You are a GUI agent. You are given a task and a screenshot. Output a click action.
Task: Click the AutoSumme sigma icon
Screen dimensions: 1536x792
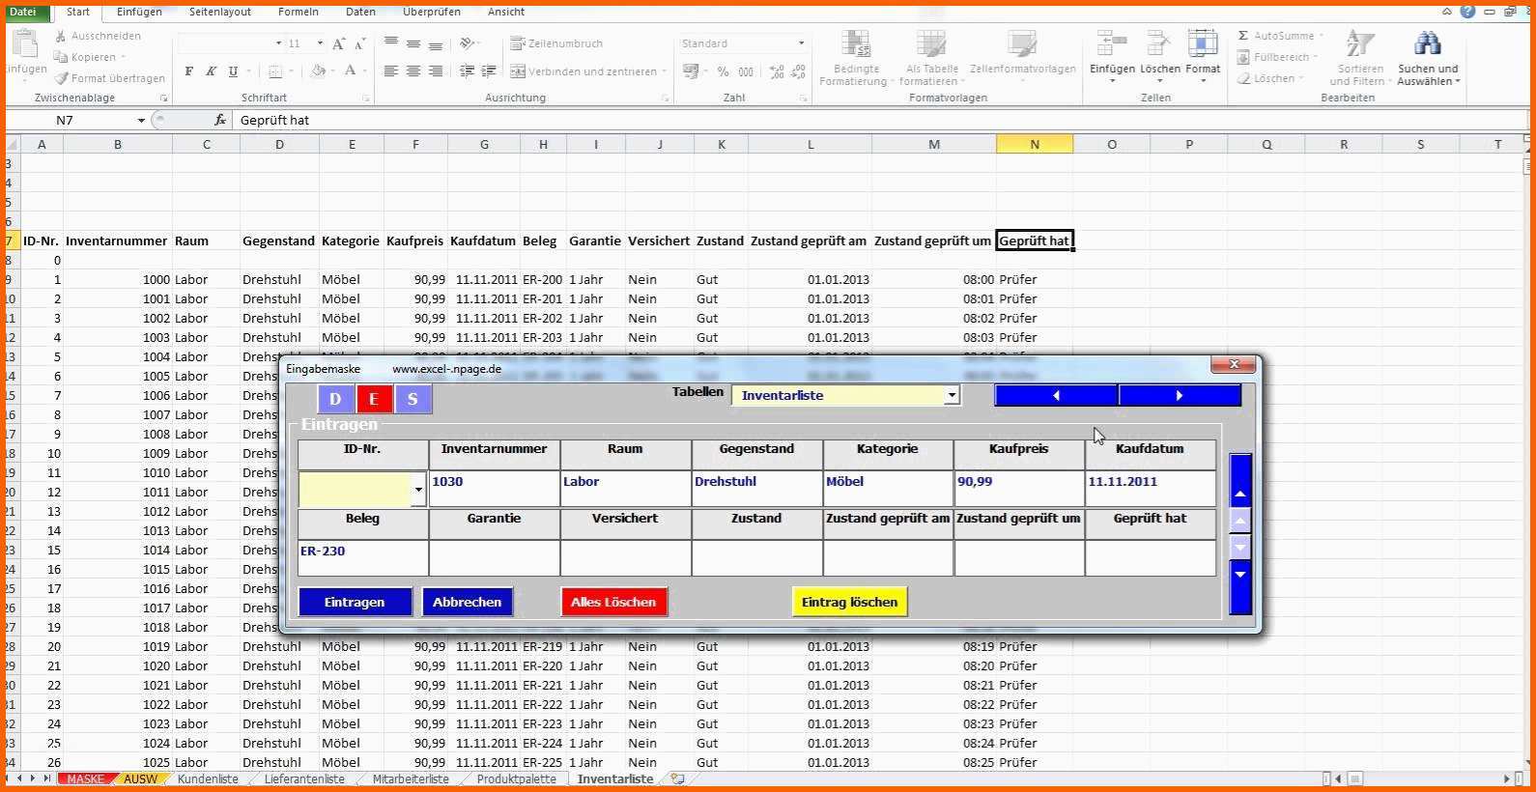click(x=1244, y=36)
